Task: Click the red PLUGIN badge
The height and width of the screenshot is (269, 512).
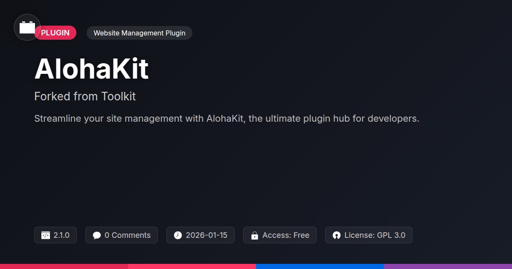Action: point(55,33)
